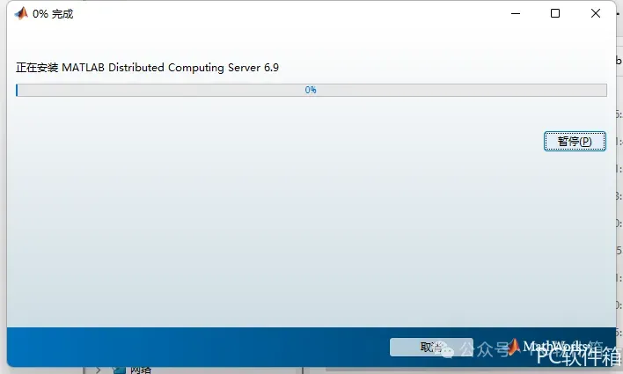Click the MATLAB icon in title bar

point(21,13)
